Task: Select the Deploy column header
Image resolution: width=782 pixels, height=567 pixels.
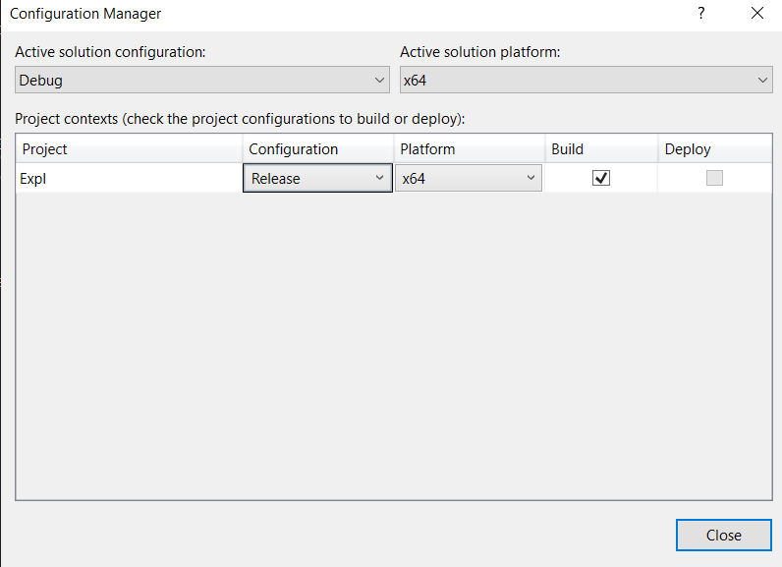Action: (x=713, y=149)
